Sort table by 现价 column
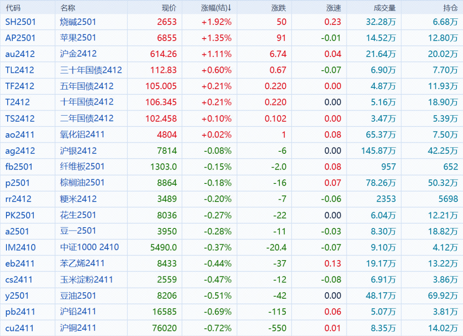Screen dimensions: 463x336 click(x=169, y=8)
